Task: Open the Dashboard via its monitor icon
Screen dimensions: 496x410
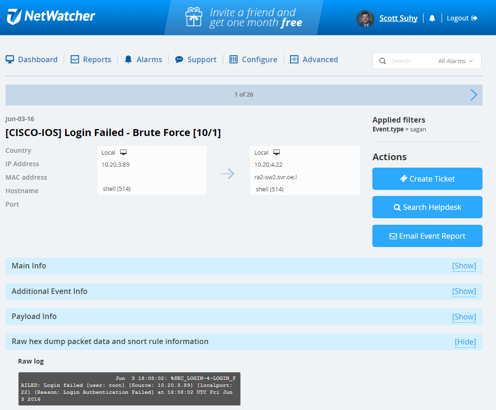Action: click(9, 59)
